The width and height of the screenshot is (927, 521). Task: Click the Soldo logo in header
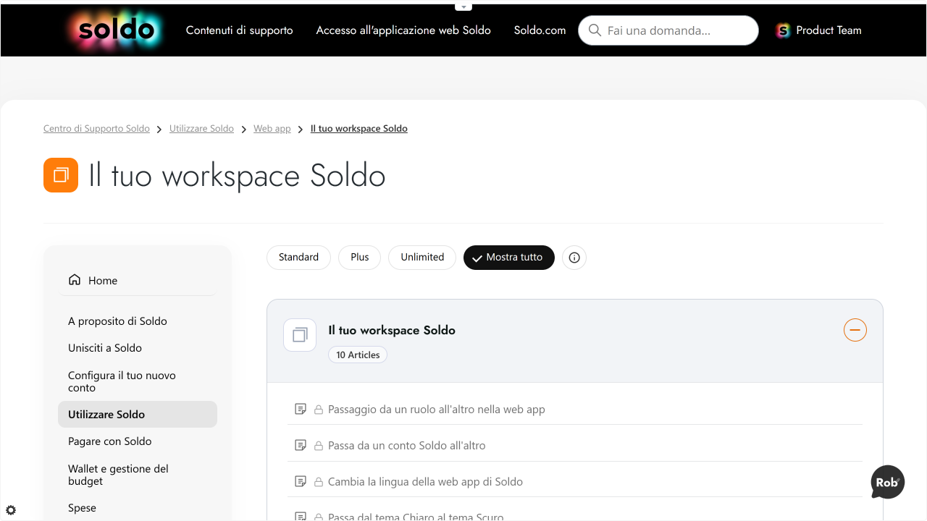(117, 30)
